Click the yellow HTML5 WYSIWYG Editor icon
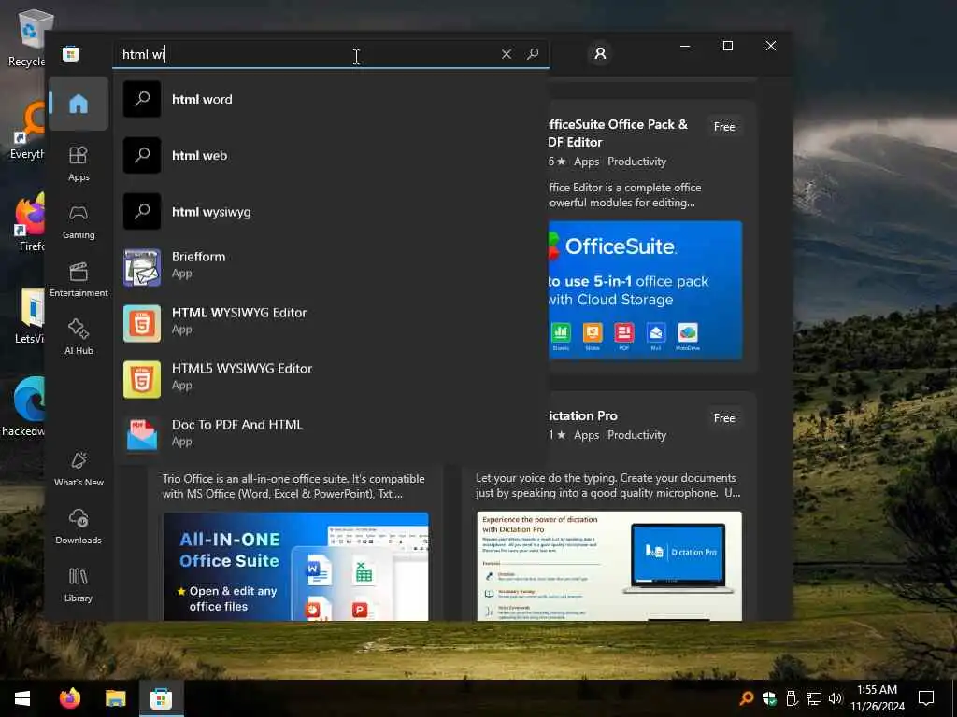This screenshot has height=717, width=957. pos(142,379)
